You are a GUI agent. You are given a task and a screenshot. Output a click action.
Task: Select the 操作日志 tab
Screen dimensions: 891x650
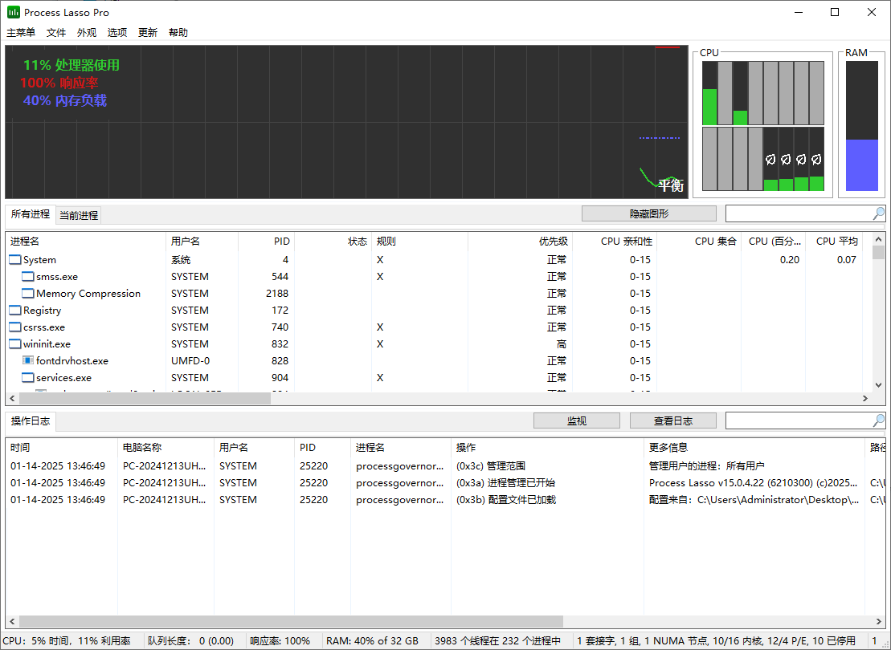(x=31, y=420)
